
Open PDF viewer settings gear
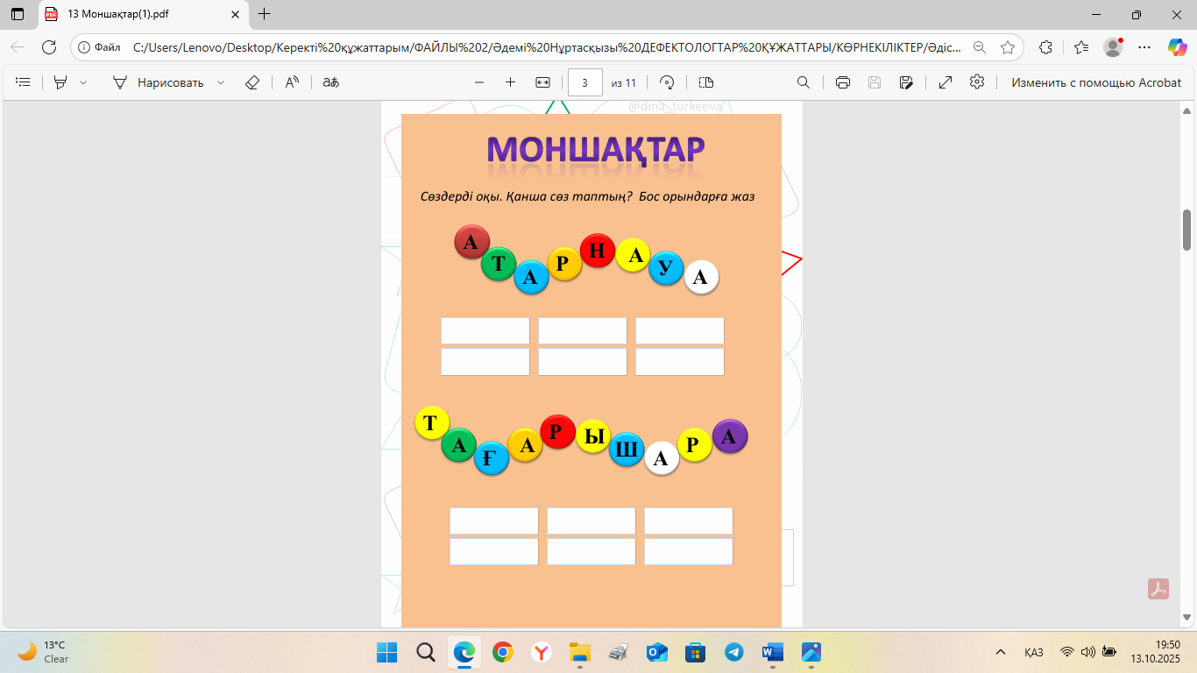click(977, 82)
